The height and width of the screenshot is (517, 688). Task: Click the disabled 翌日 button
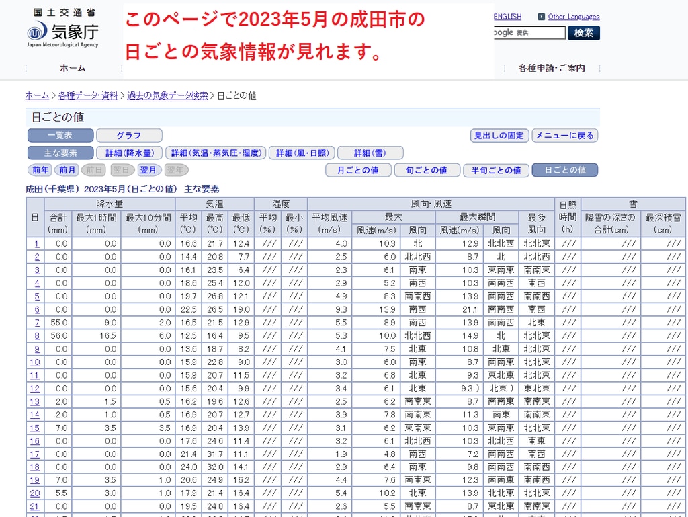coord(121,170)
